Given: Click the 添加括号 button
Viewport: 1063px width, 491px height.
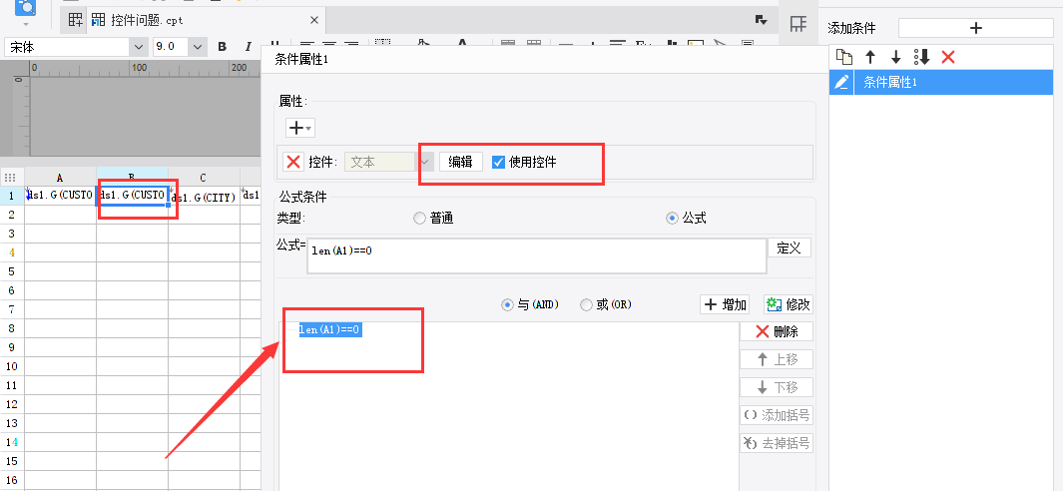Looking at the screenshot, I should (x=777, y=415).
